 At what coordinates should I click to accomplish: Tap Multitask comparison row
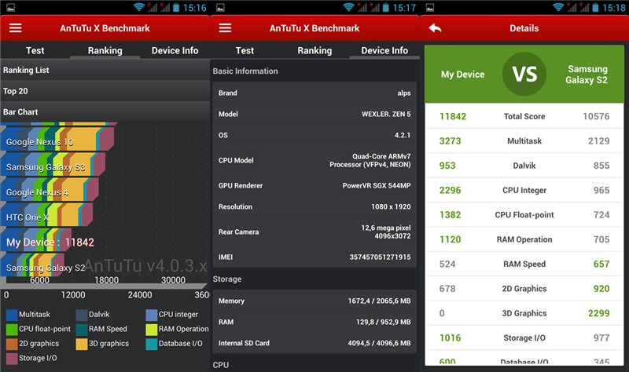pos(524,141)
